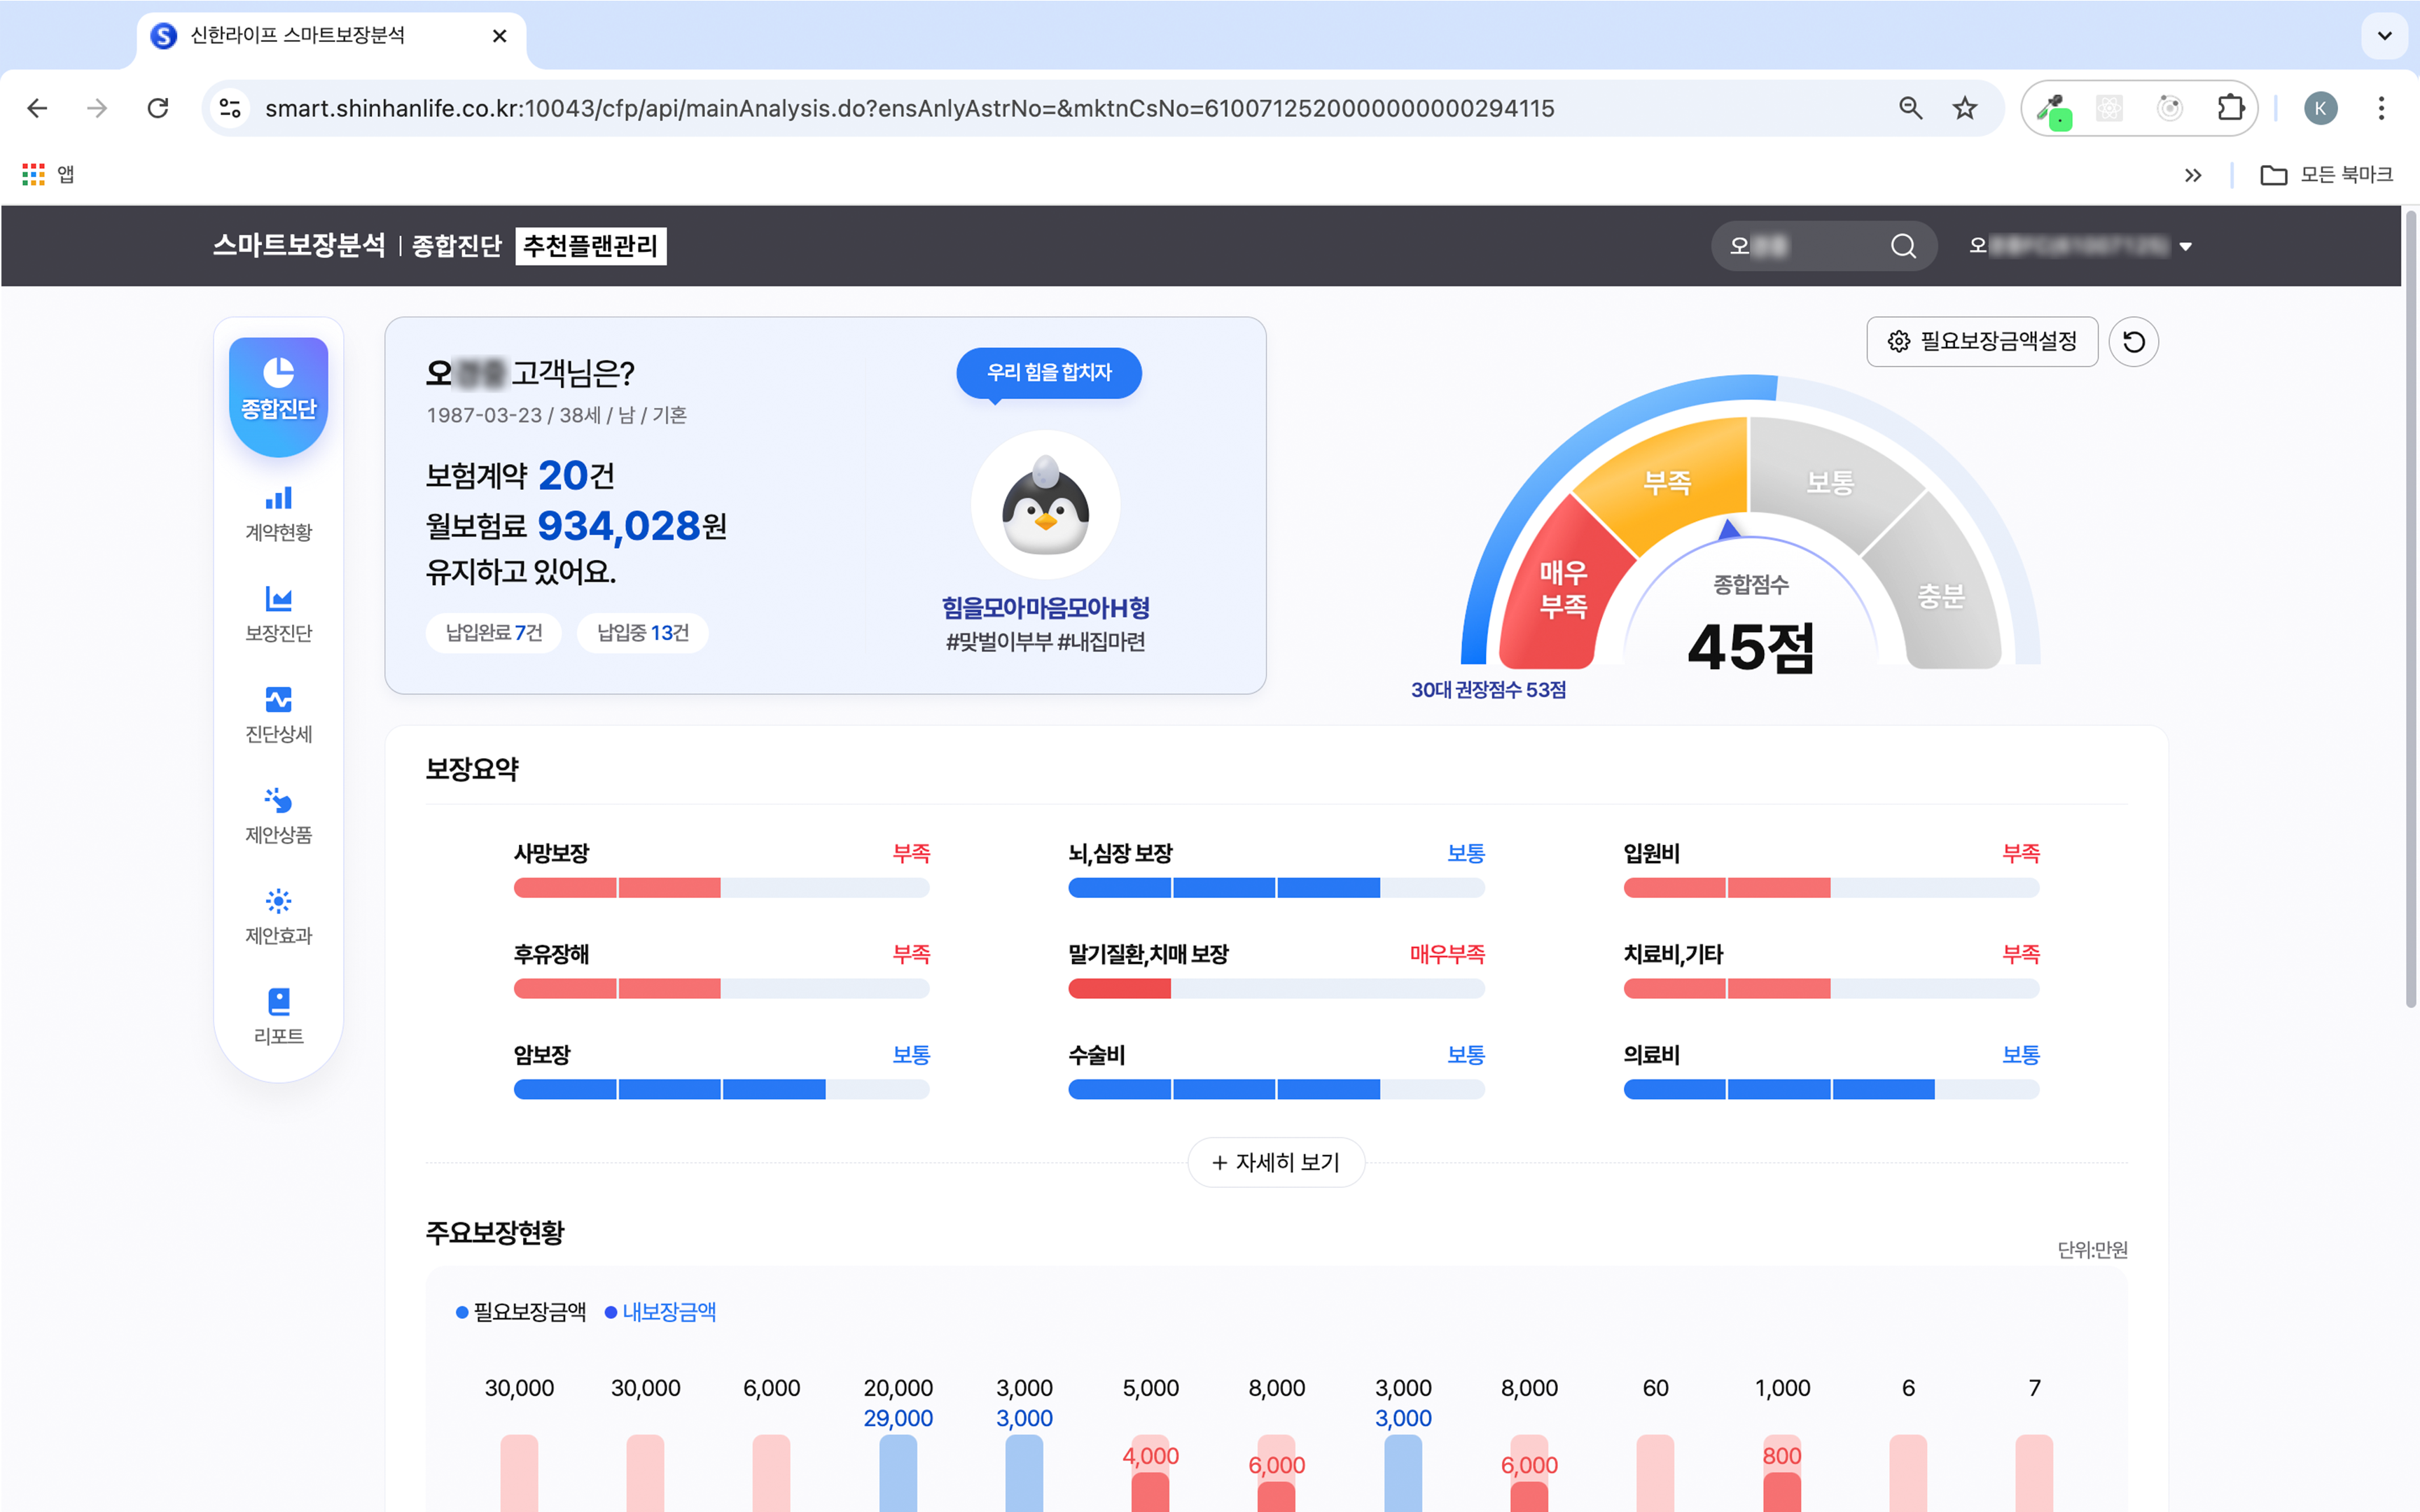
Task: Switch to 추천플랜관리 tab
Action: [x=590, y=246]
